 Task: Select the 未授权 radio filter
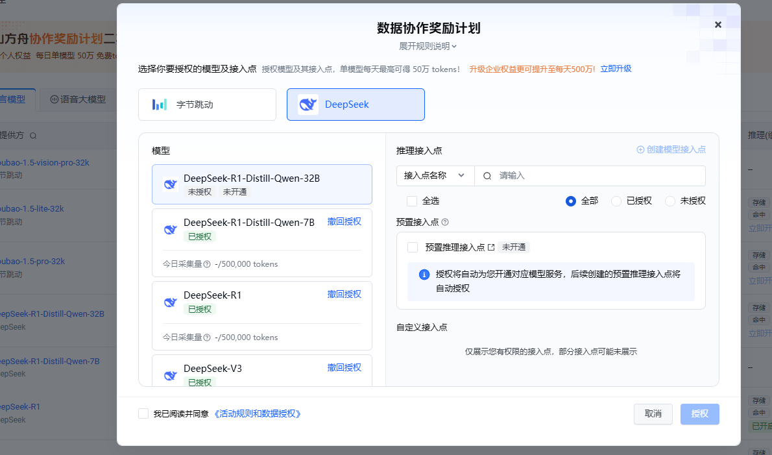(669, 201)
